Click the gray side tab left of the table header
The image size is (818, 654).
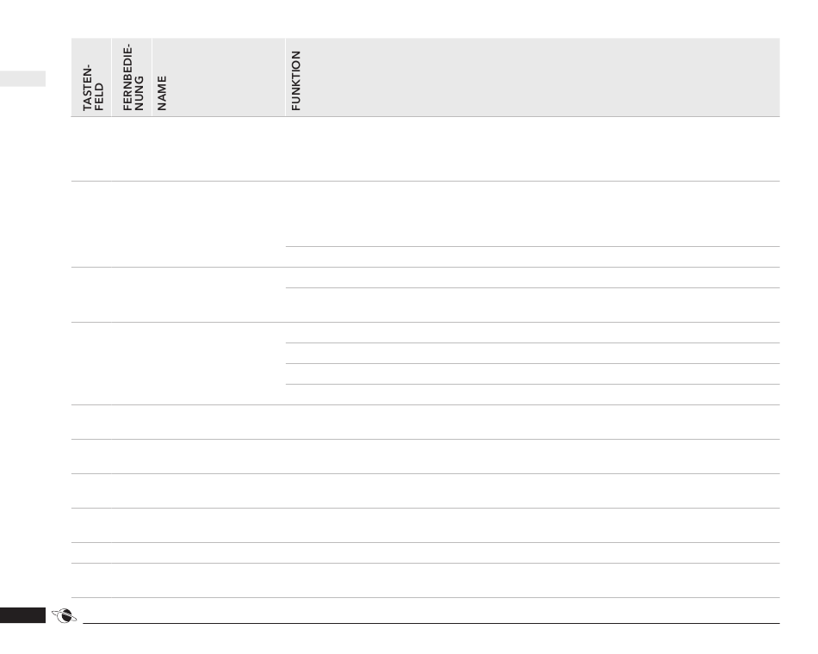(22, 79)
